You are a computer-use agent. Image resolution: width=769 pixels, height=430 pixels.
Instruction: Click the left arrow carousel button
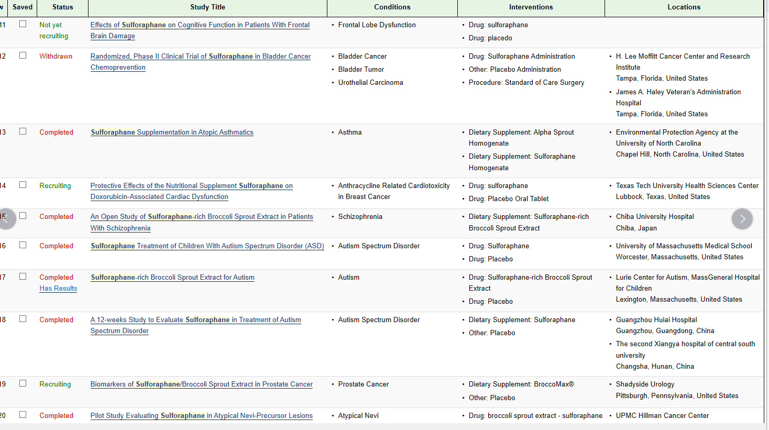click(x=6, y=219)
